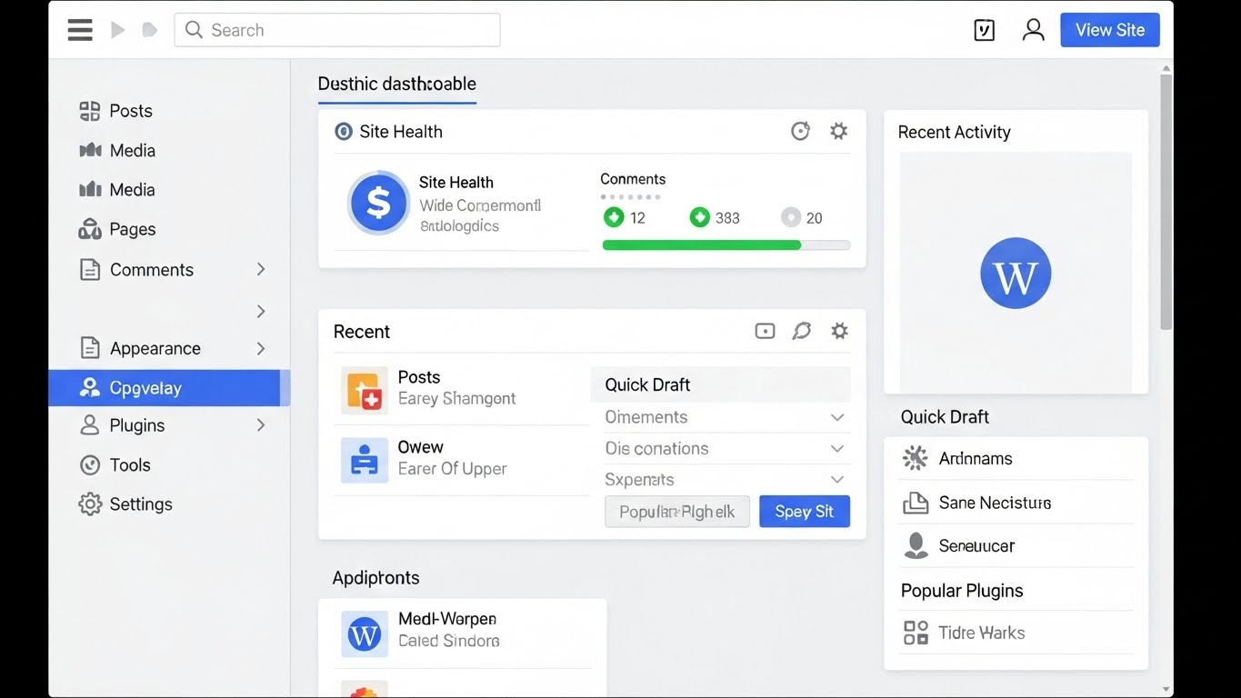Toggle the video icon in Recent header
1241x698 pixels.
[765, 332]
